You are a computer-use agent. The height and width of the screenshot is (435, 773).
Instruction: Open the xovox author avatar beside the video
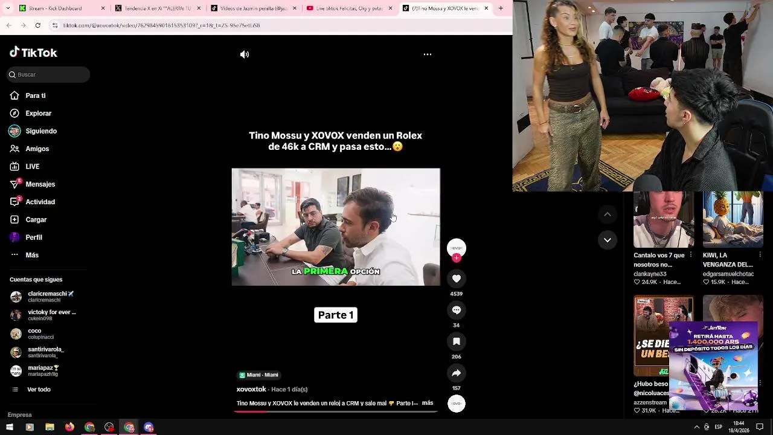pyautogui.click(x=457, y=248)
